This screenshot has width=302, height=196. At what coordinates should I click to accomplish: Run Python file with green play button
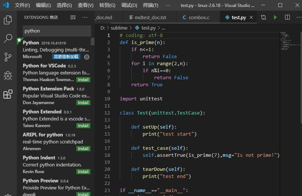click(x=275, y=17)
